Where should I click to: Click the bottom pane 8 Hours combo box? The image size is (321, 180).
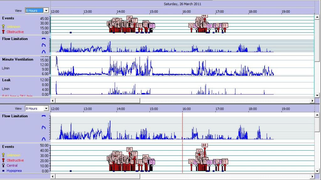(35, 109)
